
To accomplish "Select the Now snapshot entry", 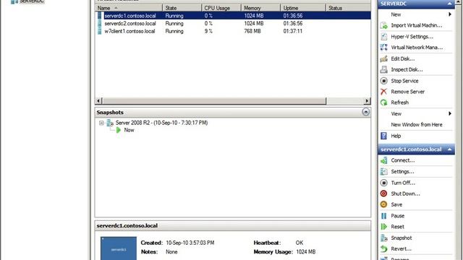I will (x=129, y=130).
